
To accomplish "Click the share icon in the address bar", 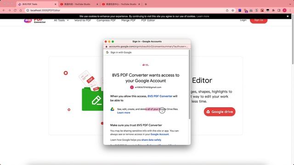I will (x=227, y=11).
